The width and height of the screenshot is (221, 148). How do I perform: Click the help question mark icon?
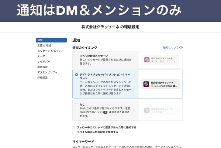coord(181,48)
